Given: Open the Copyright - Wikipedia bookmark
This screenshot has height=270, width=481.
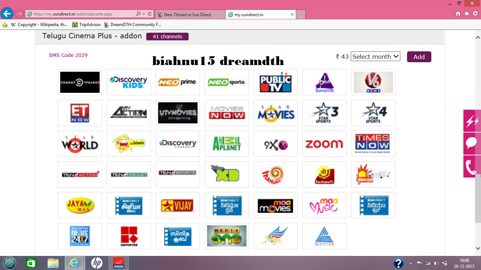Looking at the screenshot, I should 39,25.
